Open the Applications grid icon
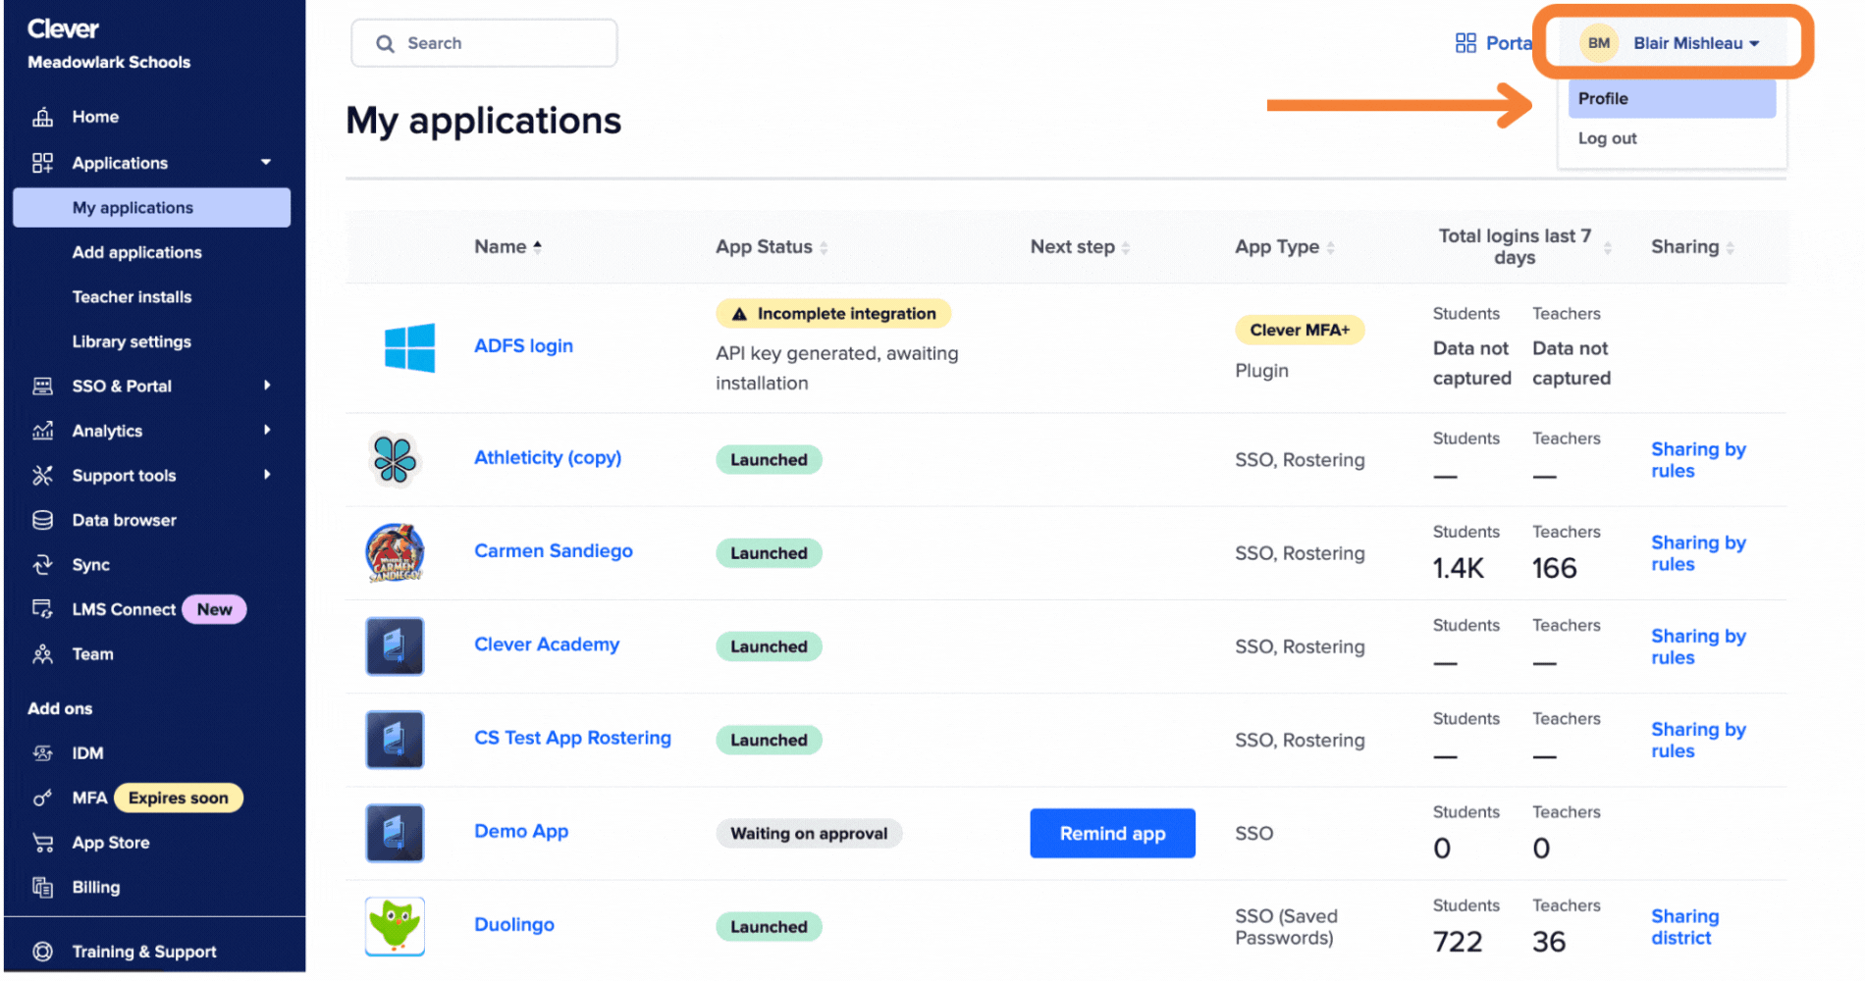Viewport: 1865px width, 981px height. pyautogui.click(x=43, y=163)
